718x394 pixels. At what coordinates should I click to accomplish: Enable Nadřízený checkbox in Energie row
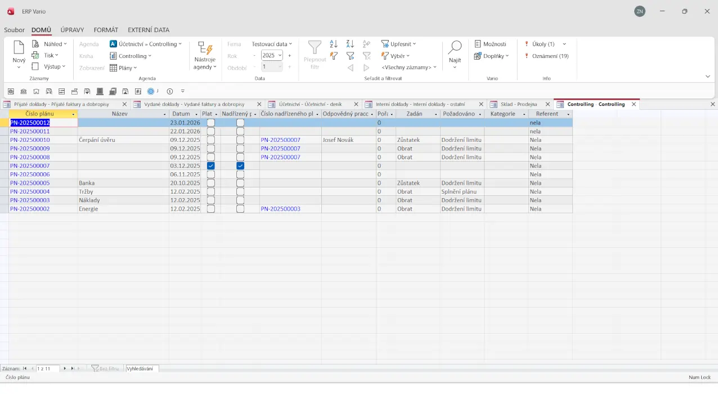240,209
